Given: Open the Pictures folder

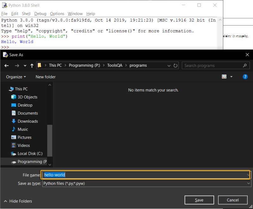Looking at the screenshot, I should pos(27,137).
